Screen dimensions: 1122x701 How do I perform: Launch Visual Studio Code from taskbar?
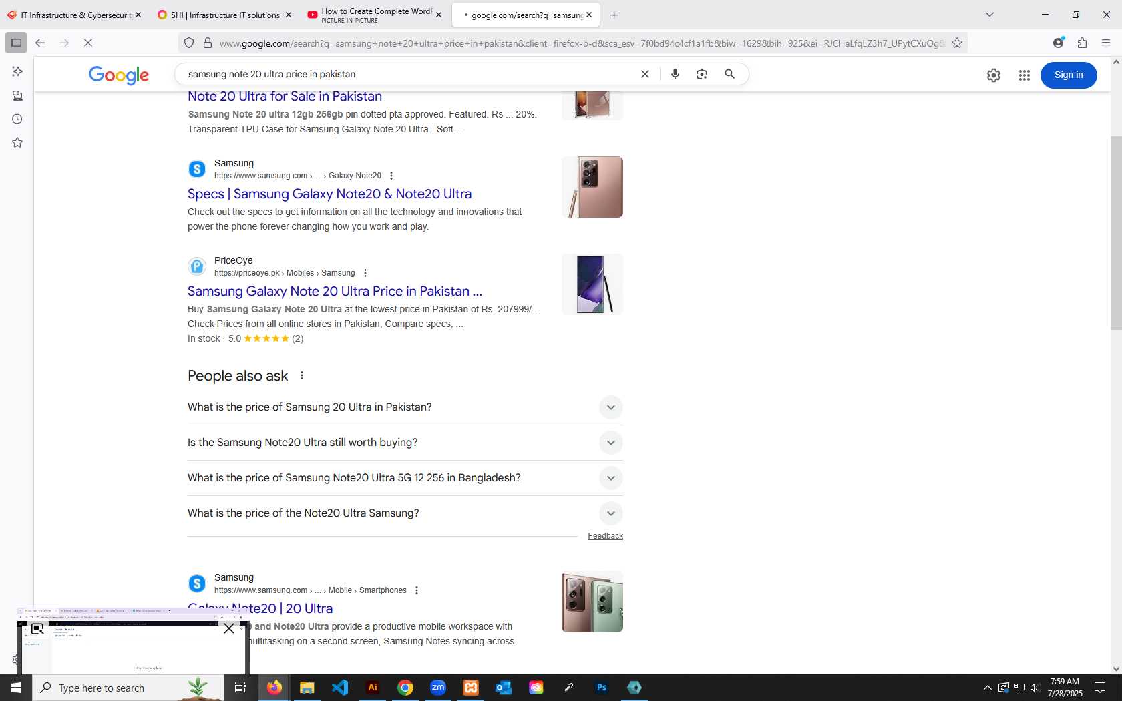tap(339, 688)
